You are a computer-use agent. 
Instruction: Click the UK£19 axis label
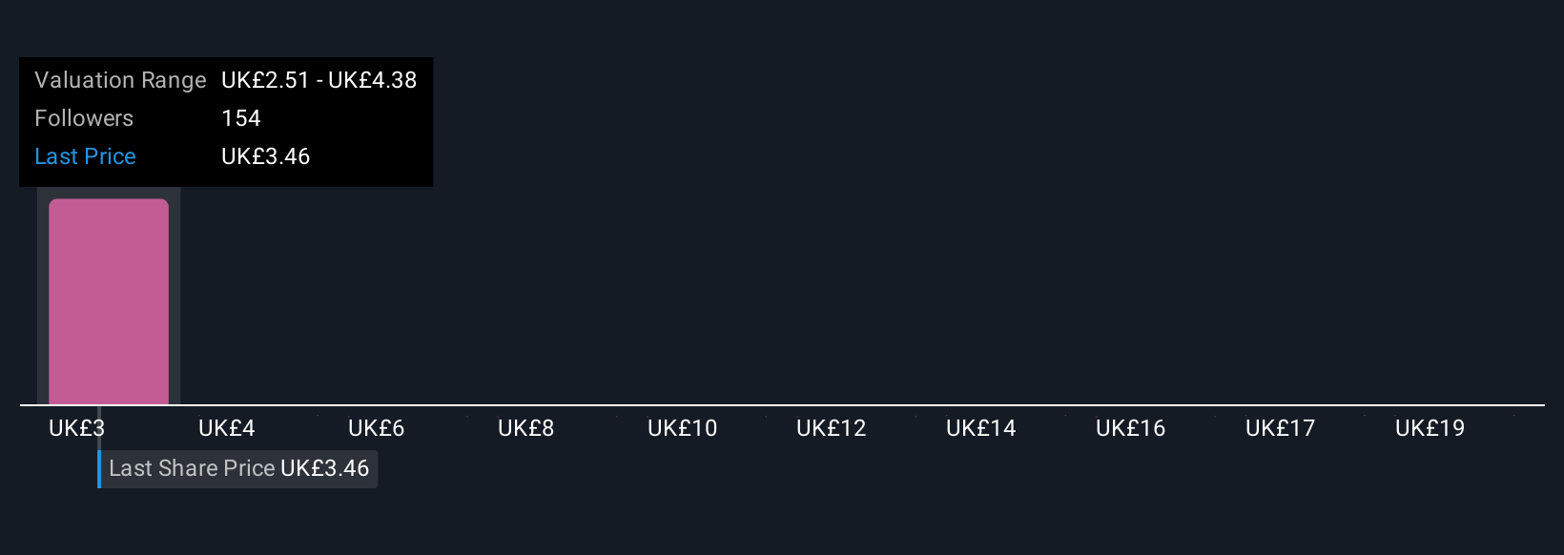[x=1430, y=428]
